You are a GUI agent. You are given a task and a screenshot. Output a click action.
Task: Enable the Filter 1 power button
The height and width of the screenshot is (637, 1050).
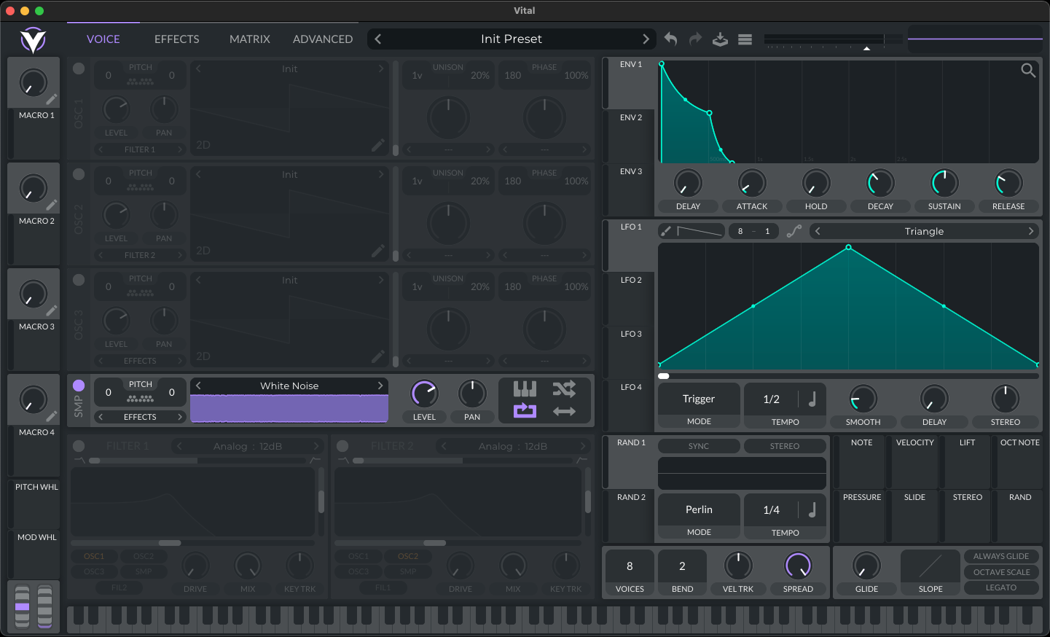79,446
